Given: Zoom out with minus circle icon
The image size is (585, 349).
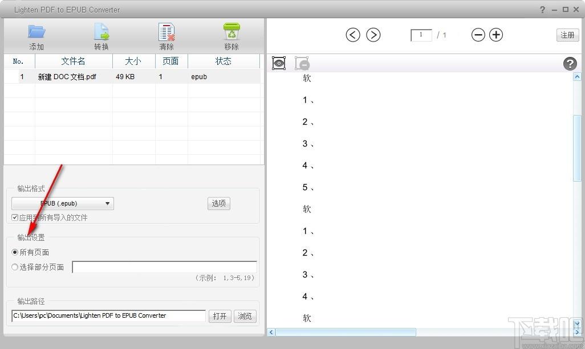Looking at the screenshot, I should tap(478, 35).
